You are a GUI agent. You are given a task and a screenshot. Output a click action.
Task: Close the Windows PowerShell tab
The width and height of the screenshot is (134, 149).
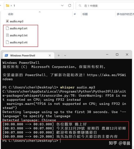tap(50, 56)
